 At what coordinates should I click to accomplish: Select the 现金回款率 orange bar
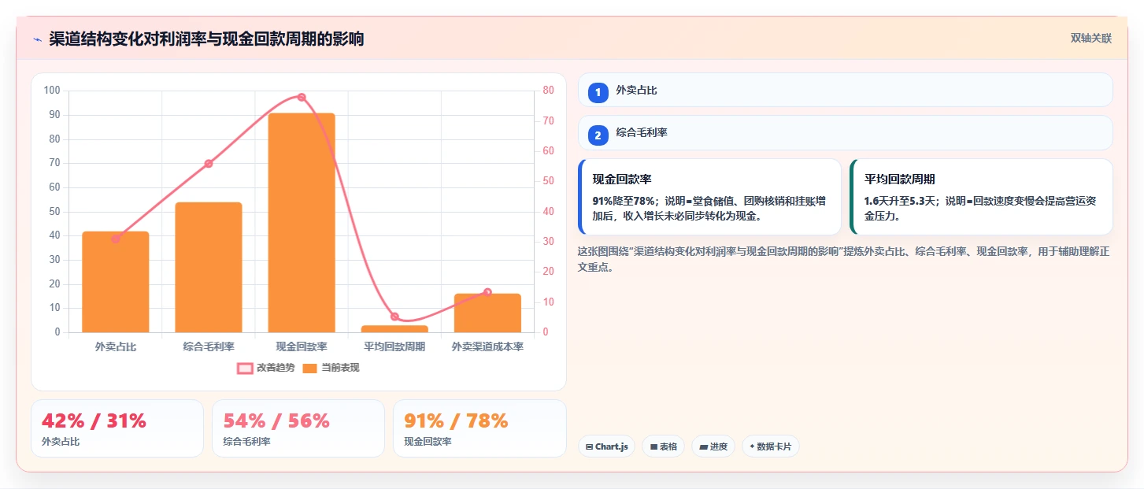pos(302,223)
